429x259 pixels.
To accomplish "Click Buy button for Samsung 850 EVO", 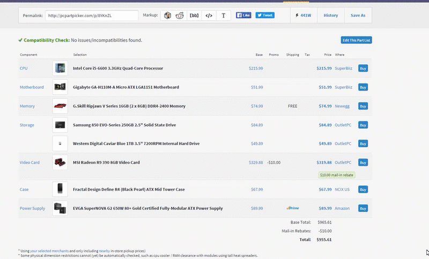I will (x=363, y=125).
